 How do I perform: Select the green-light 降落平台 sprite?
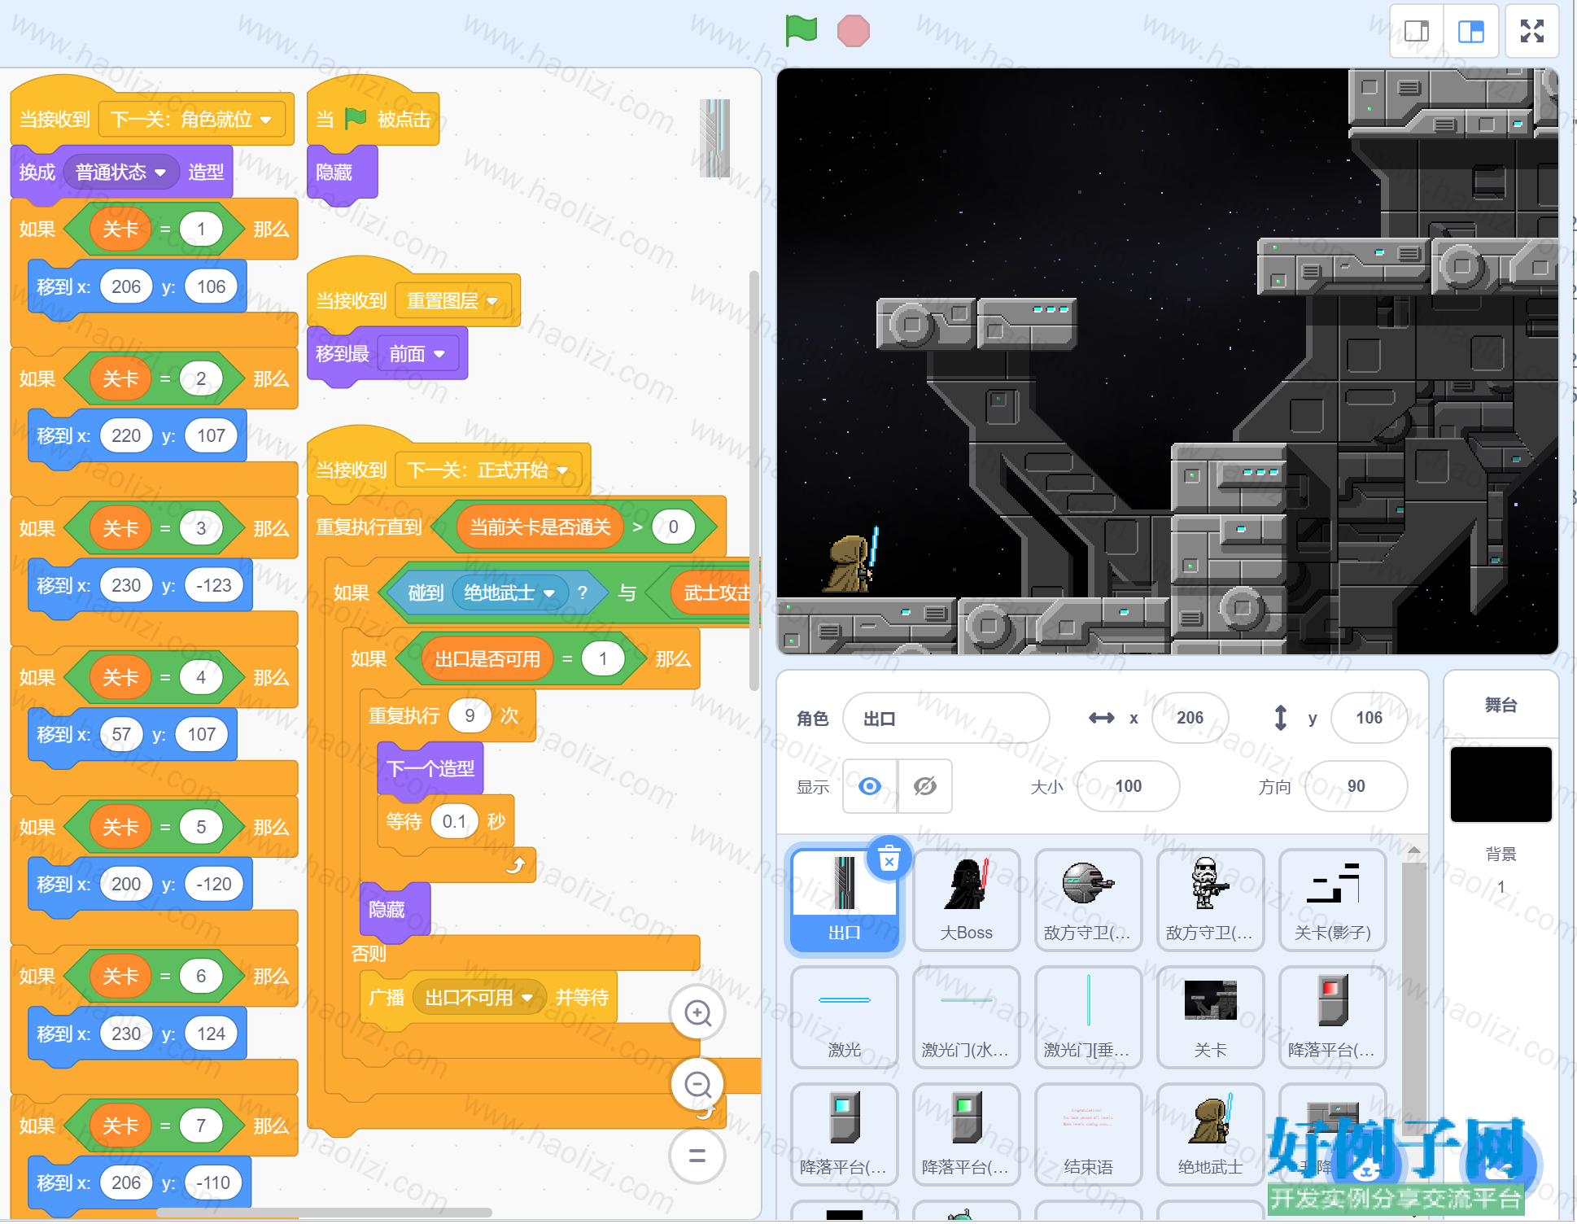point(967,1134)
